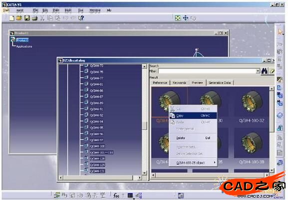
Task: Click the New document icon
Action: 12,18
